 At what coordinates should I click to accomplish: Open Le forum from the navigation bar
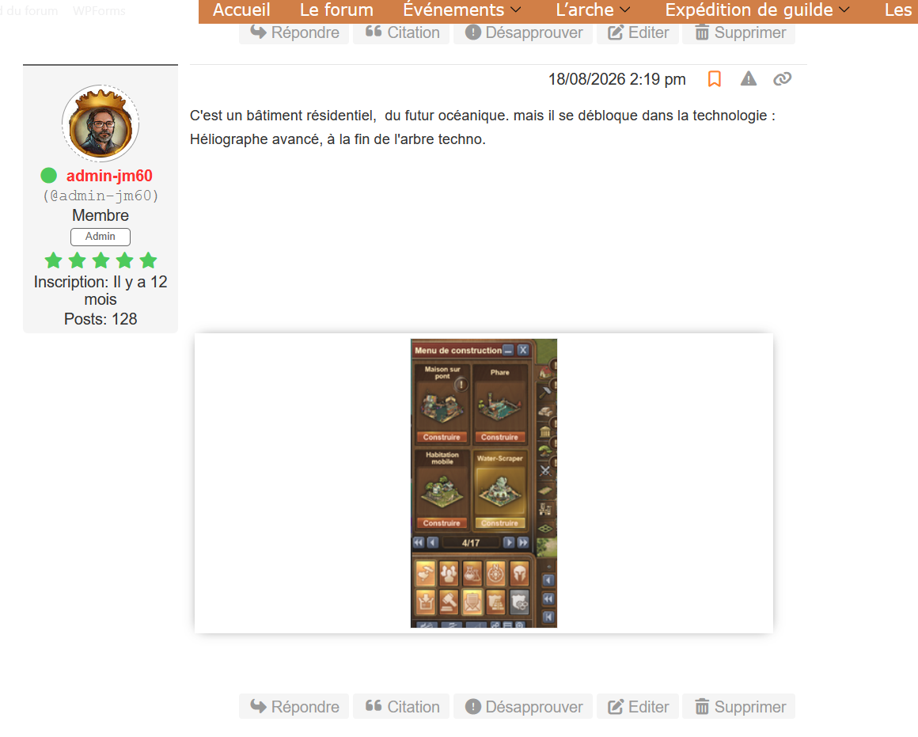coord(336,10)
